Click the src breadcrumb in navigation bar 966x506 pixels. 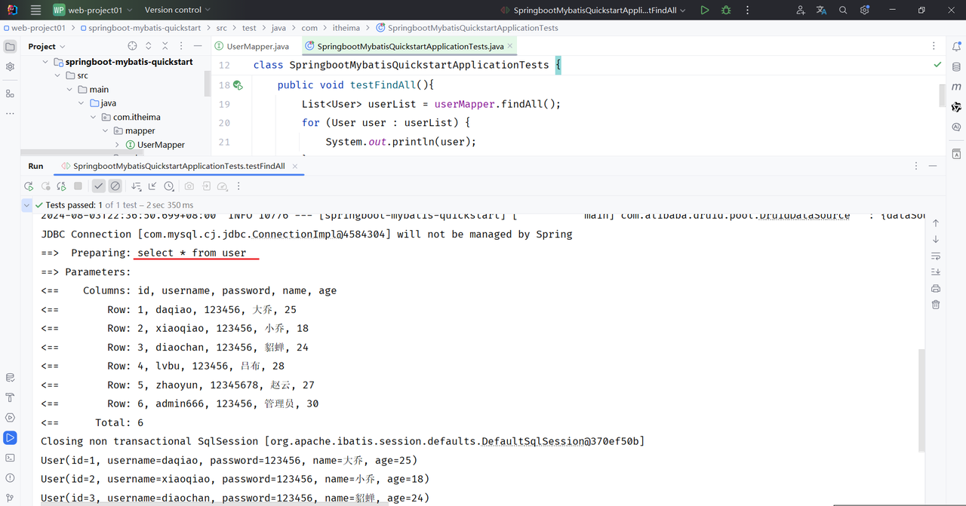[x=221, y=28]
